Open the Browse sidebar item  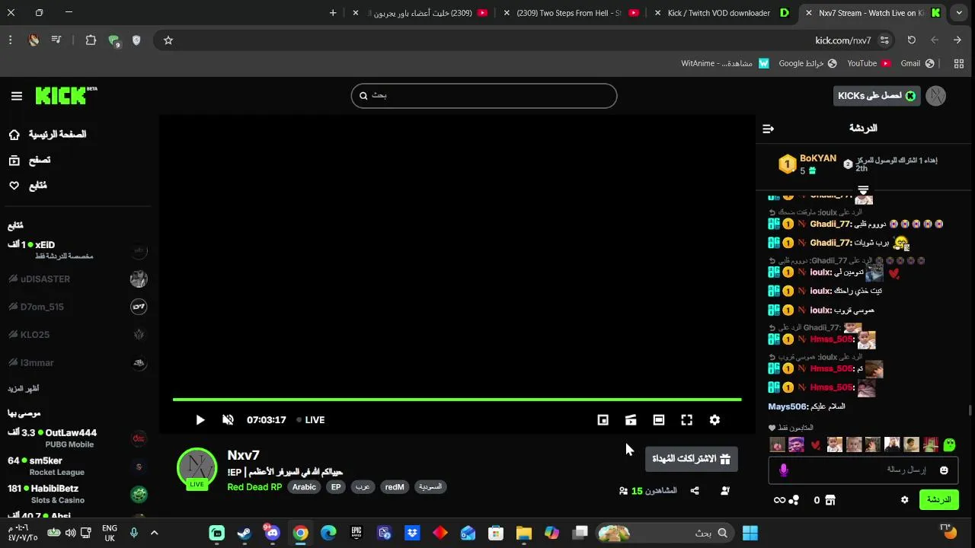[30, 160]
